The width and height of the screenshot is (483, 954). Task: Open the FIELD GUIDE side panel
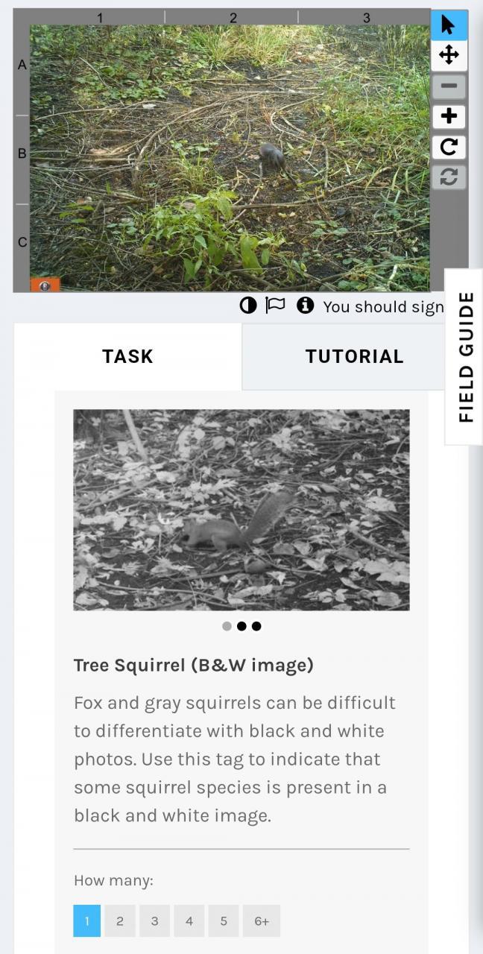(465, 357)
